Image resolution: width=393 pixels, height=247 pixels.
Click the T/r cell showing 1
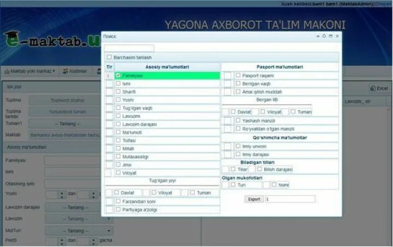(109, 76)
